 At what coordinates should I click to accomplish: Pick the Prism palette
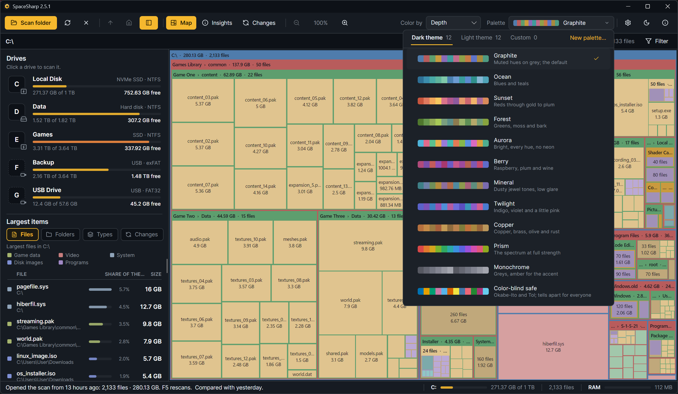(x=508, y=249)
